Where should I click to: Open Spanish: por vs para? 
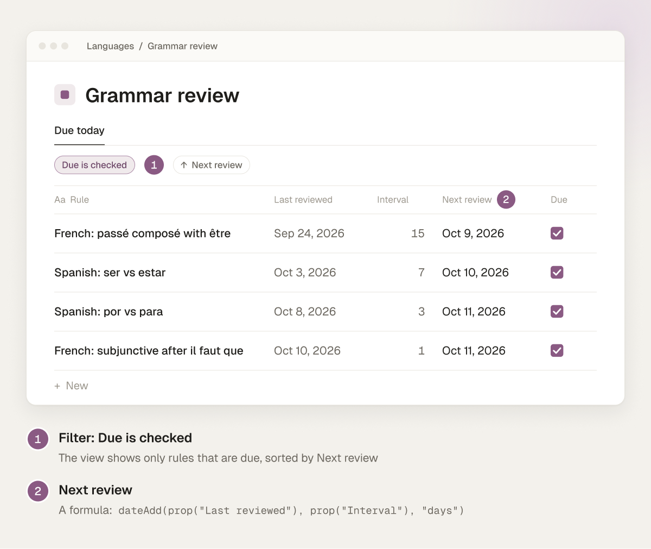(108, 312)
